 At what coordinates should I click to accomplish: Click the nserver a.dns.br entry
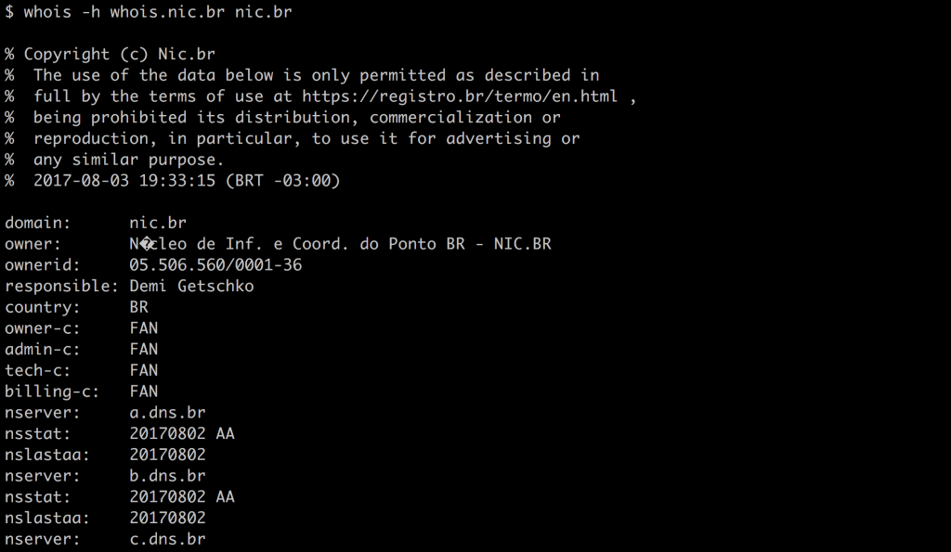click(x=167, y=413)
